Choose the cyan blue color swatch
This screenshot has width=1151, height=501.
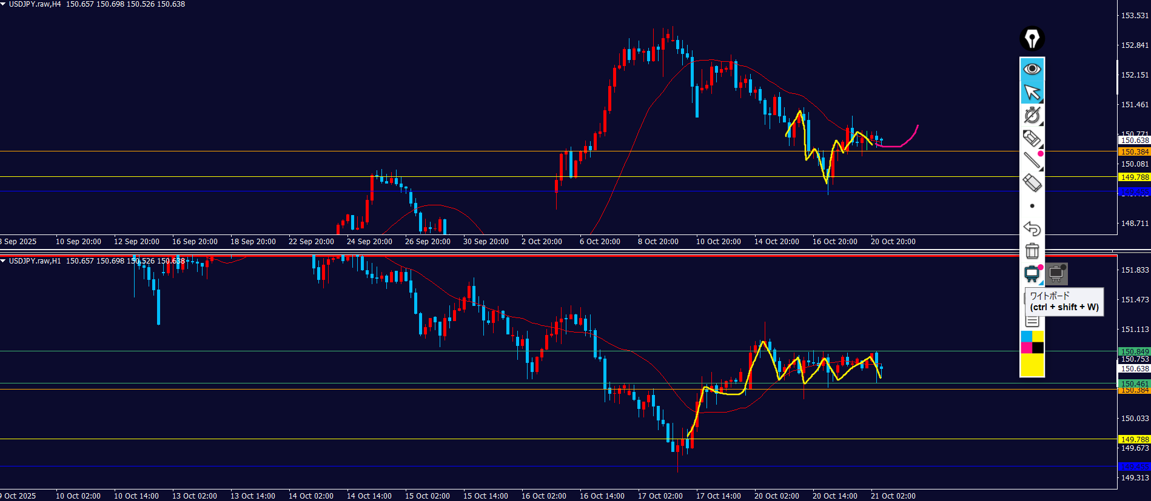coord(1026,336)
